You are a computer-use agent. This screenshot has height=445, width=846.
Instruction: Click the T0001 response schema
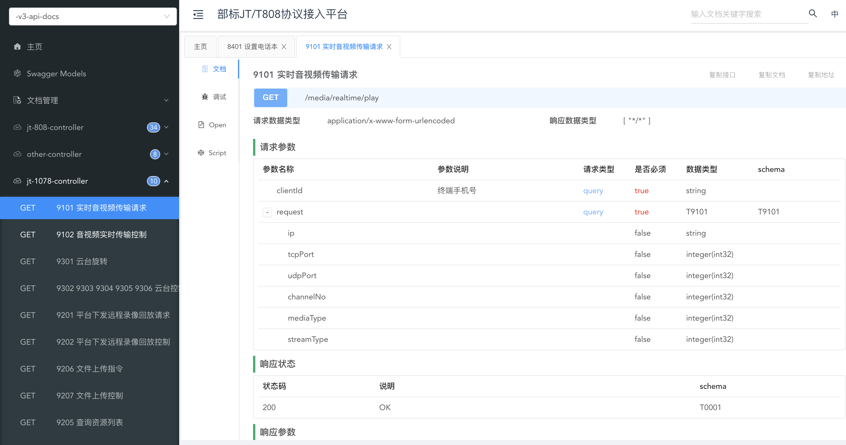pyautogui.click(x=710, y=407)
